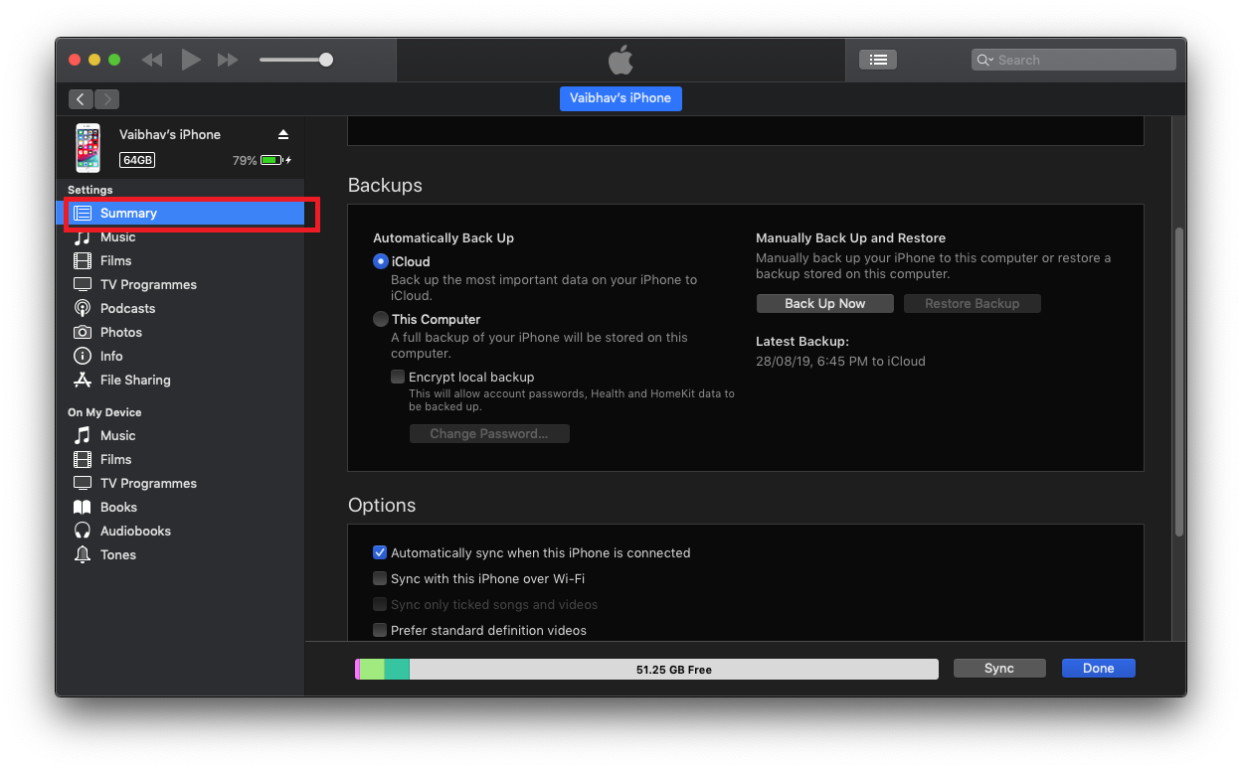
Task: Select This Computer backup radio button
Action: pos(380,319)
